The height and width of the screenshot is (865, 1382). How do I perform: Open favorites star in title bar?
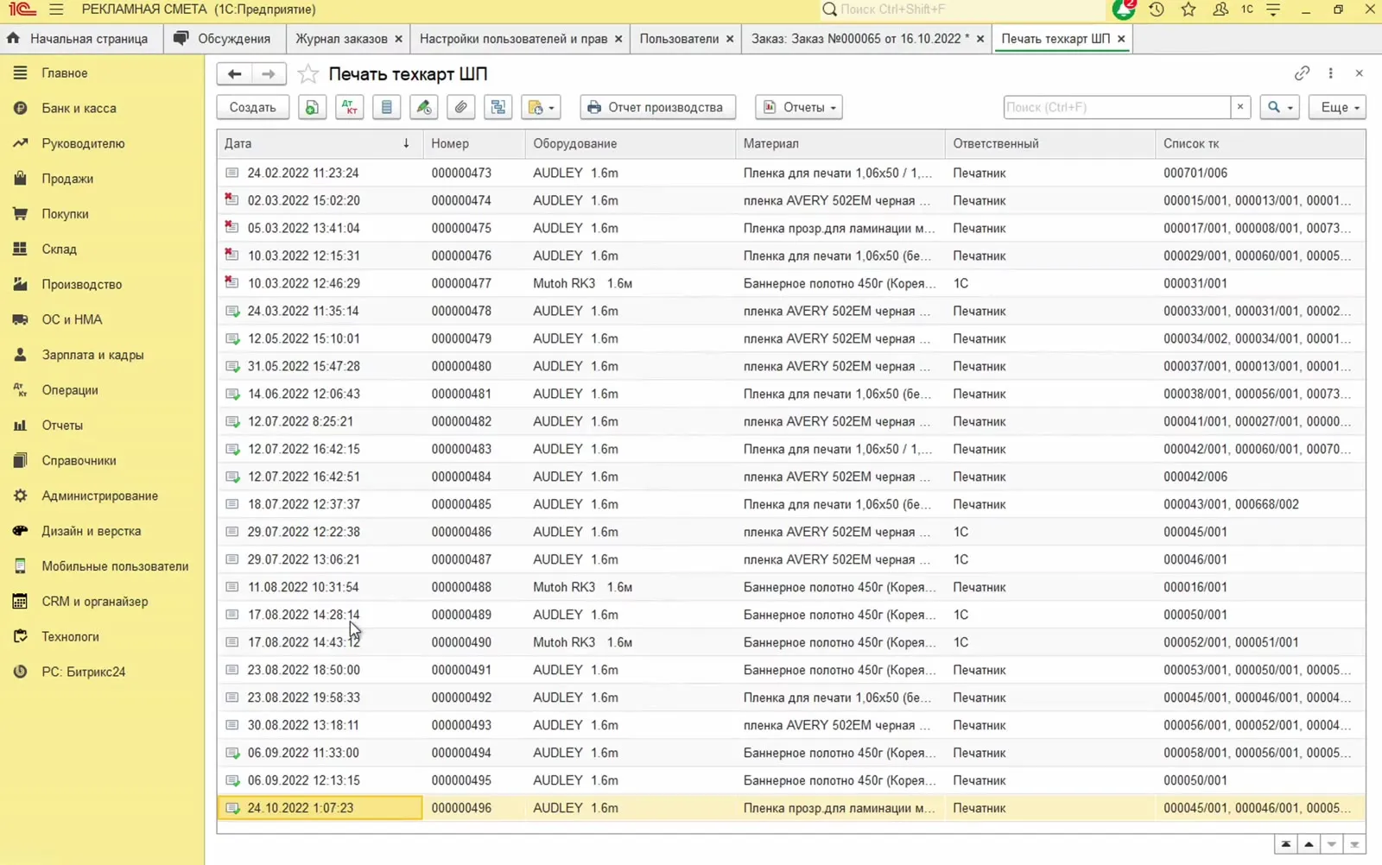[x=1189, y=9]
